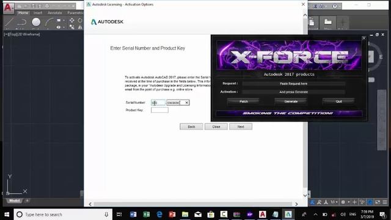Click the horizontal scrollbar in licensing dialog

point(193,204)
